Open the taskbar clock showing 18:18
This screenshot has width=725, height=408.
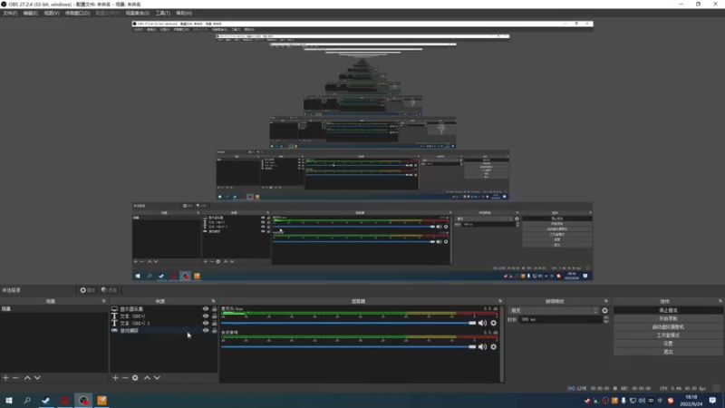point(691,401)
